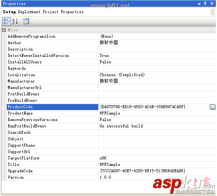
Task: Select the UpgradeCode property
Action: click(x=53, y=171)
